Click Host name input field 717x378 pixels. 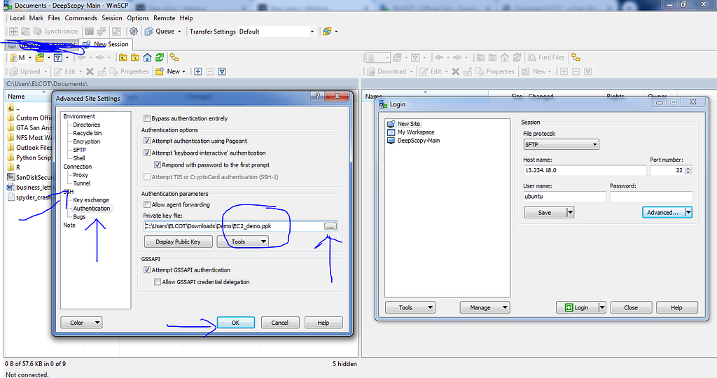pyautogui.click(x=585, y=170)
